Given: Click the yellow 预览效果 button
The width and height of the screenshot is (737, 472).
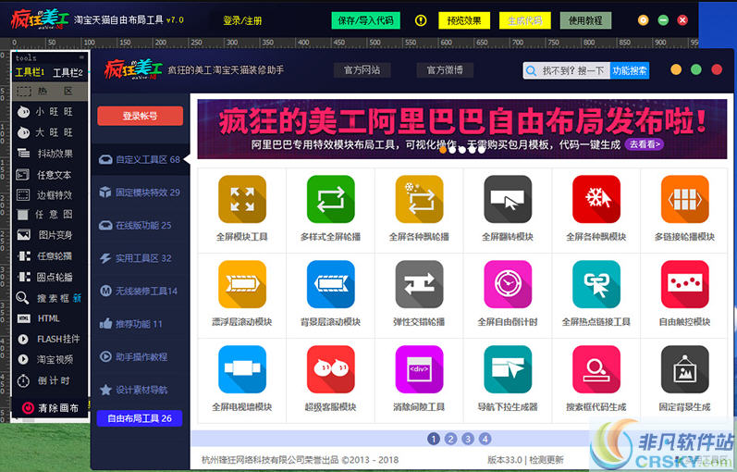Looking at the screenshot, I should 464,20.
